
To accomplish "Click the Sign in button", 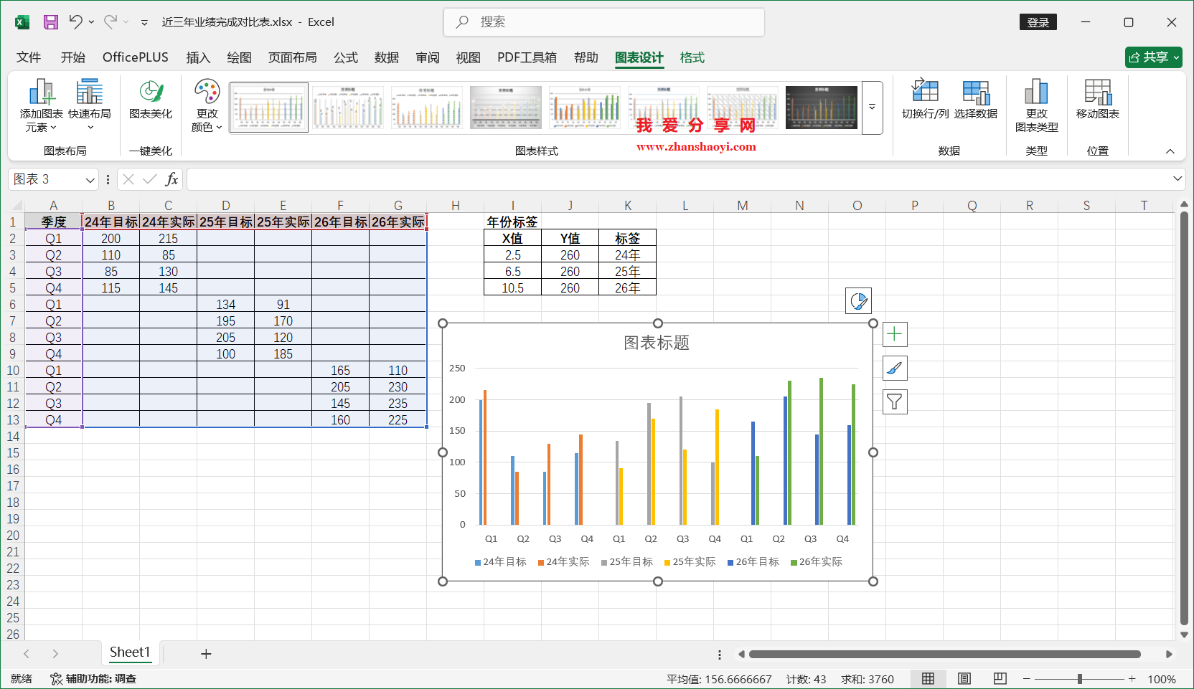I will pos(1038,22).
